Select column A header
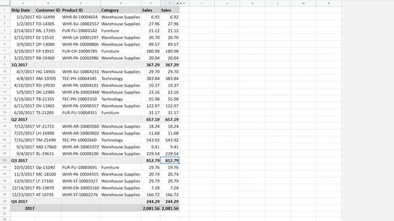 23,3
